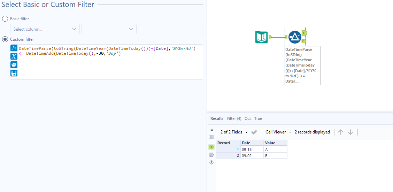Screen dimensions: 393x192
Task: Select the Input Data tool on canvas
Action: click(262, 37)
